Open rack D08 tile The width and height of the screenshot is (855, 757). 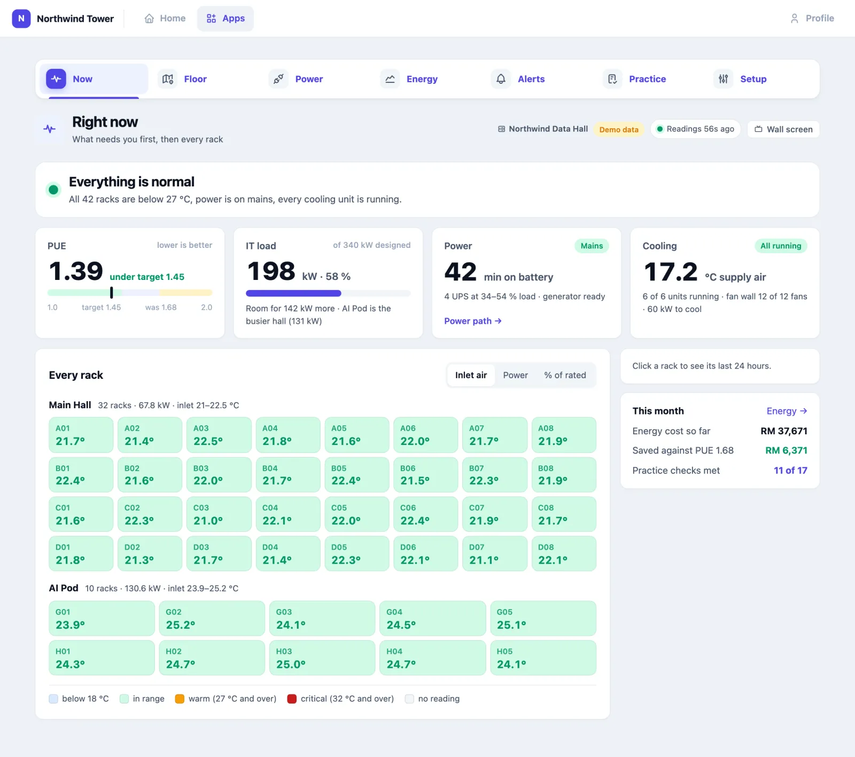tap(564, 554)
